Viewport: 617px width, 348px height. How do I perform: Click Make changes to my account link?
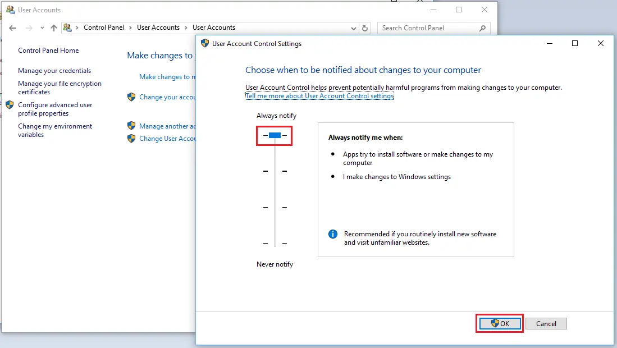[x=167, y=77]
